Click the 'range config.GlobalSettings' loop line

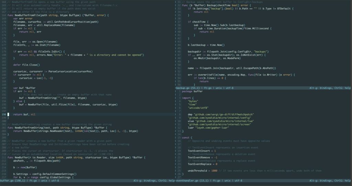(43, 177)
